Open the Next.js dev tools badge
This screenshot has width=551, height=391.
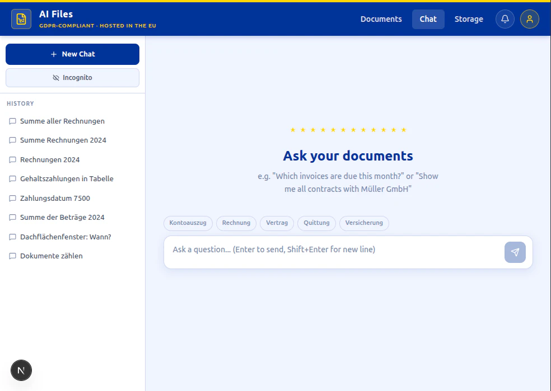click(21, 370)
